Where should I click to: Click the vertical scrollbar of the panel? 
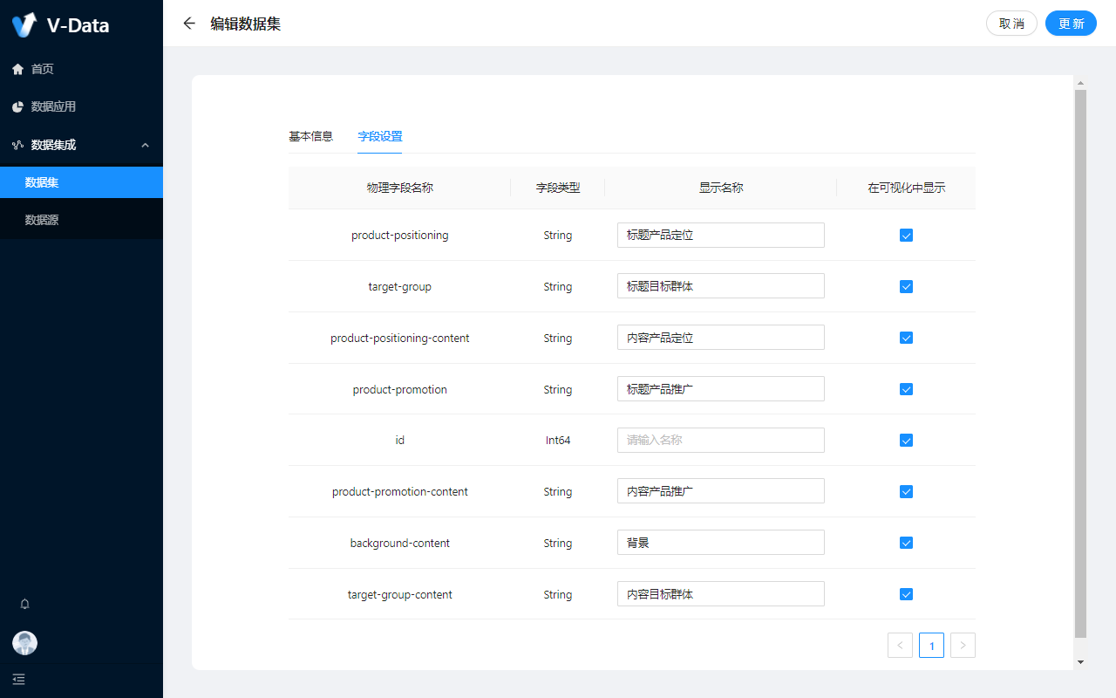coord(1080,349)
